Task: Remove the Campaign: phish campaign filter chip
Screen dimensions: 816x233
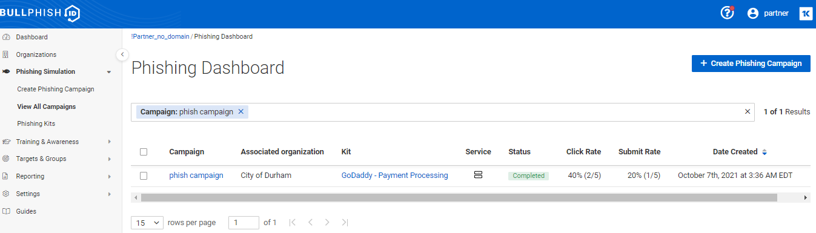Action: (240, 112)
